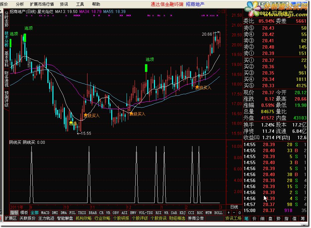Switch indicator to SAR

click(x=174, y=213)
